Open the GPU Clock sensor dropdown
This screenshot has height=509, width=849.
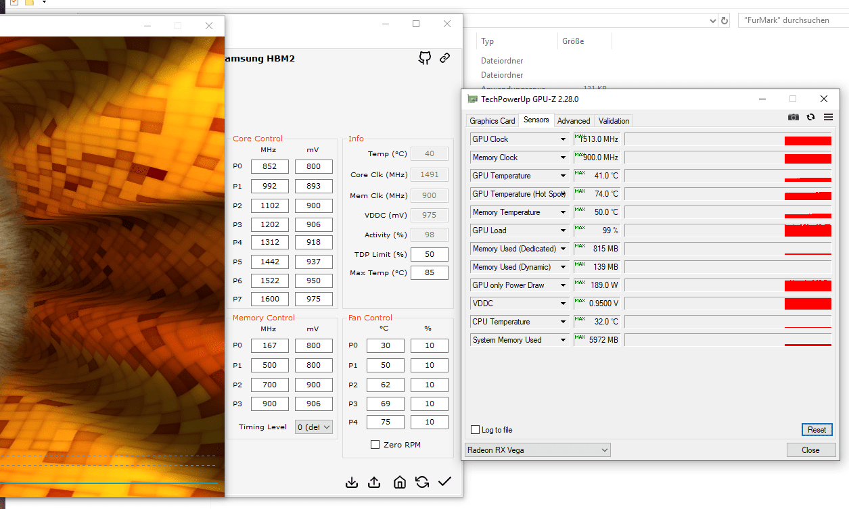563,139
